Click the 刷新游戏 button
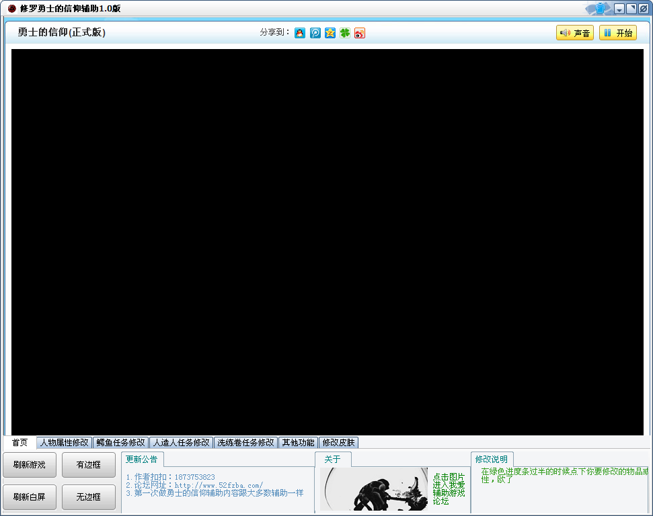 tap(30, 465)
